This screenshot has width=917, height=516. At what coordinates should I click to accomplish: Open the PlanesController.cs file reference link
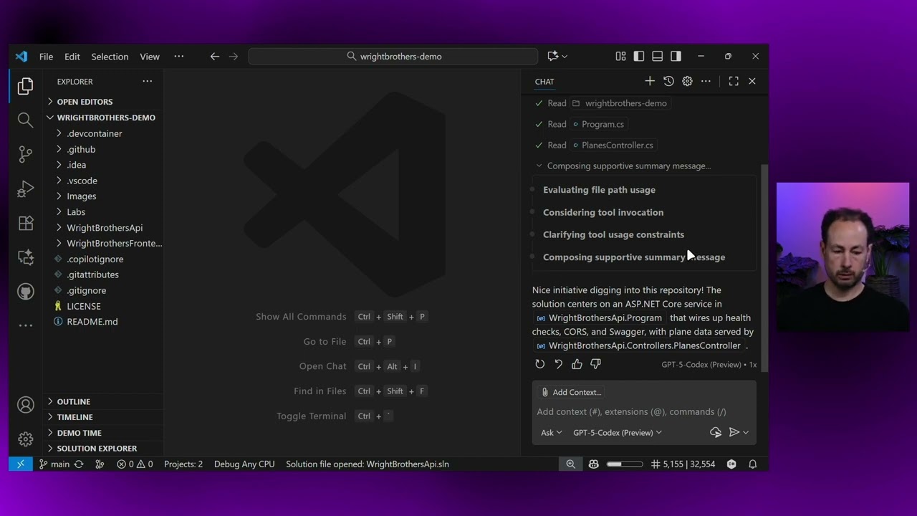coord(613,145)
